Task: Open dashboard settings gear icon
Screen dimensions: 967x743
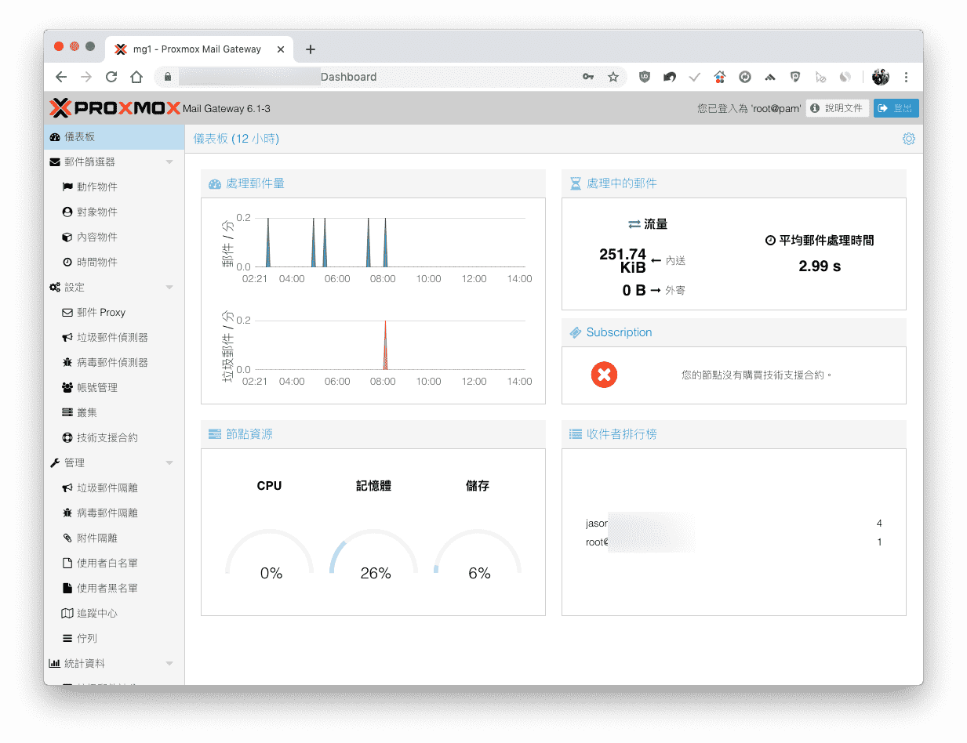Action: [908, 139]
